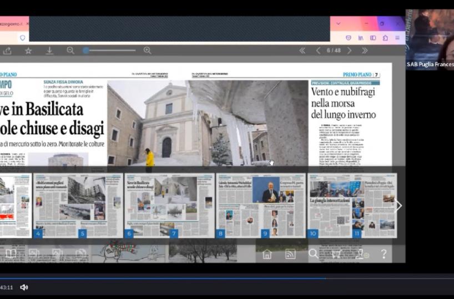Zoom in with the plus magnifier
454x299 pixels.
click(148, 50)
